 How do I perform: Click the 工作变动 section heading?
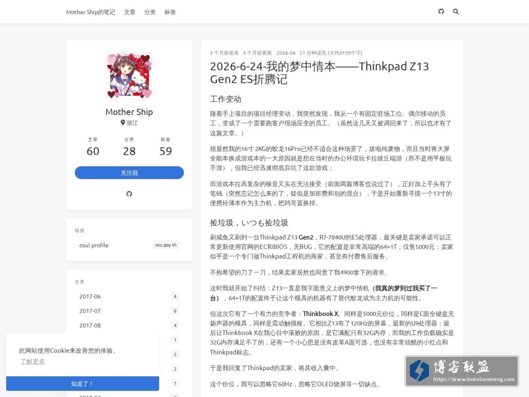click(x=225, y=99)
